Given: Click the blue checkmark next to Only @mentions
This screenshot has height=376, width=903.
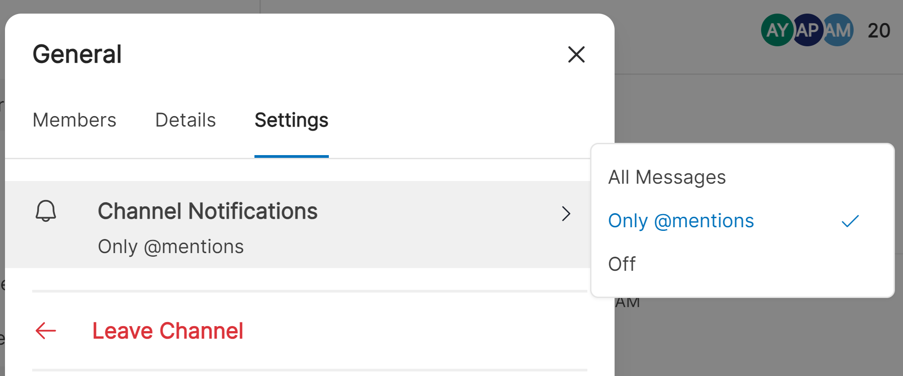Looking at the screenshot, I should tap(850, 221).
